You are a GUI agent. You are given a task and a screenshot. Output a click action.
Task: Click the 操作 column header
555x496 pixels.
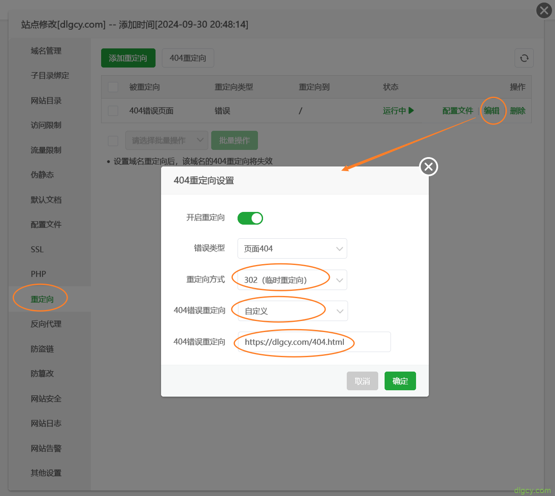pyautogui.click(x=518, y=87)
